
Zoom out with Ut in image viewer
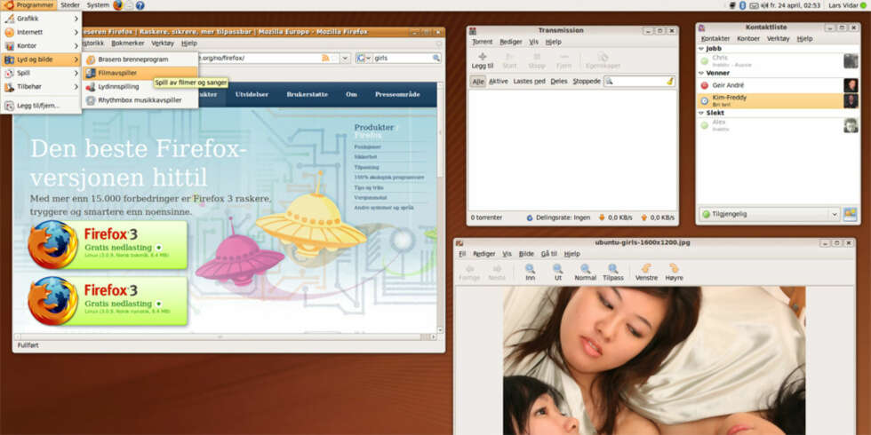(558, 272)
